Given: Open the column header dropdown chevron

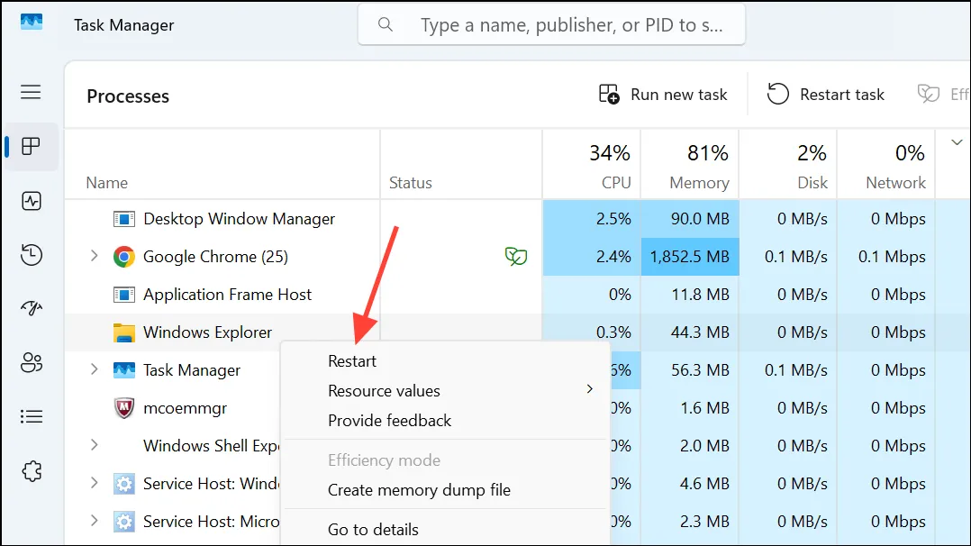Looking at the screenshot, I should [x=957, y=142].
